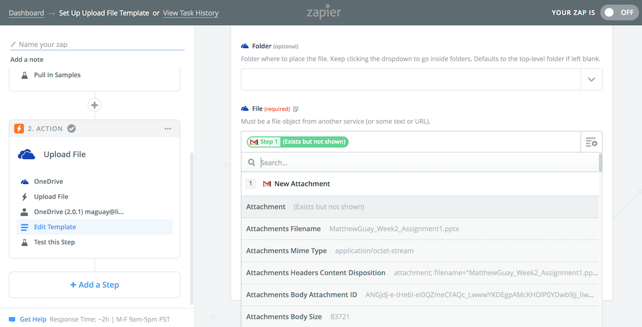This screenshot has height=327, width=642.
Task: Click the OneDrive icon beside File label
Action: click(x=245, y=109)
